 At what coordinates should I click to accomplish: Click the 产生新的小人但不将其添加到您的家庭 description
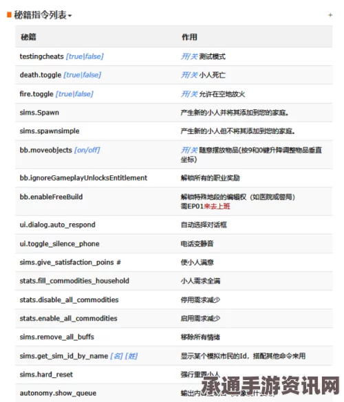point(237,131)
